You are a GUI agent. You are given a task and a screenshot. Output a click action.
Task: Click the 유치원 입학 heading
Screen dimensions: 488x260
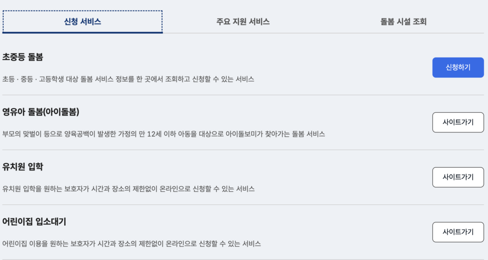point(23,167)
